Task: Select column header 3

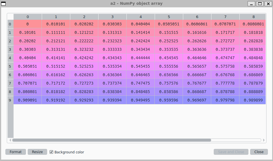Action: (x=112, y=17)
